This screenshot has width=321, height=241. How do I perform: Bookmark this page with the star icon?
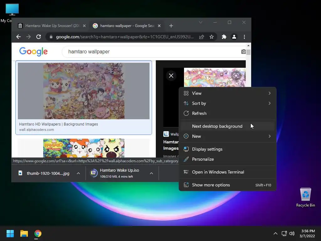point(212,37)
